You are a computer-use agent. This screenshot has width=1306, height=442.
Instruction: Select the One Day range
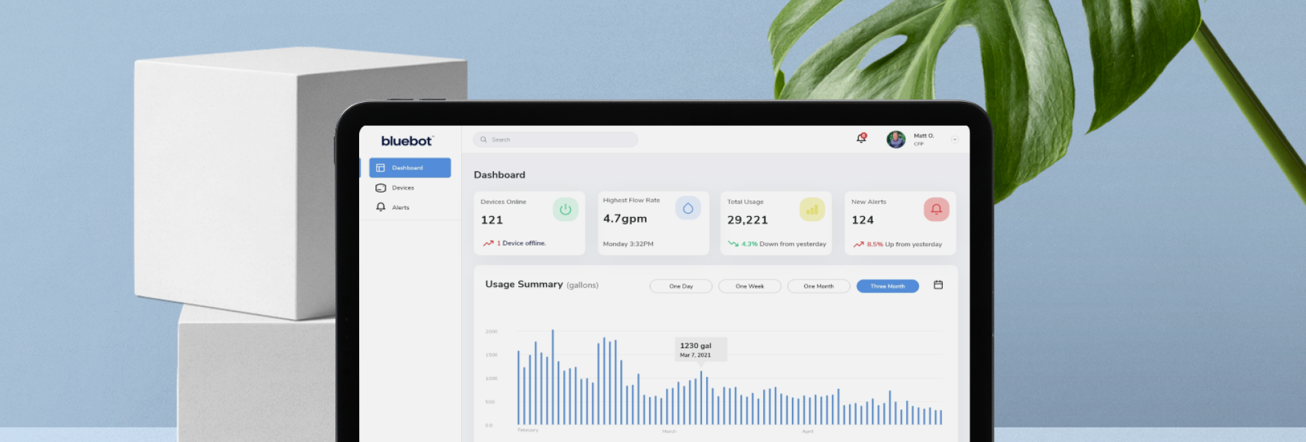click(681, 286)
